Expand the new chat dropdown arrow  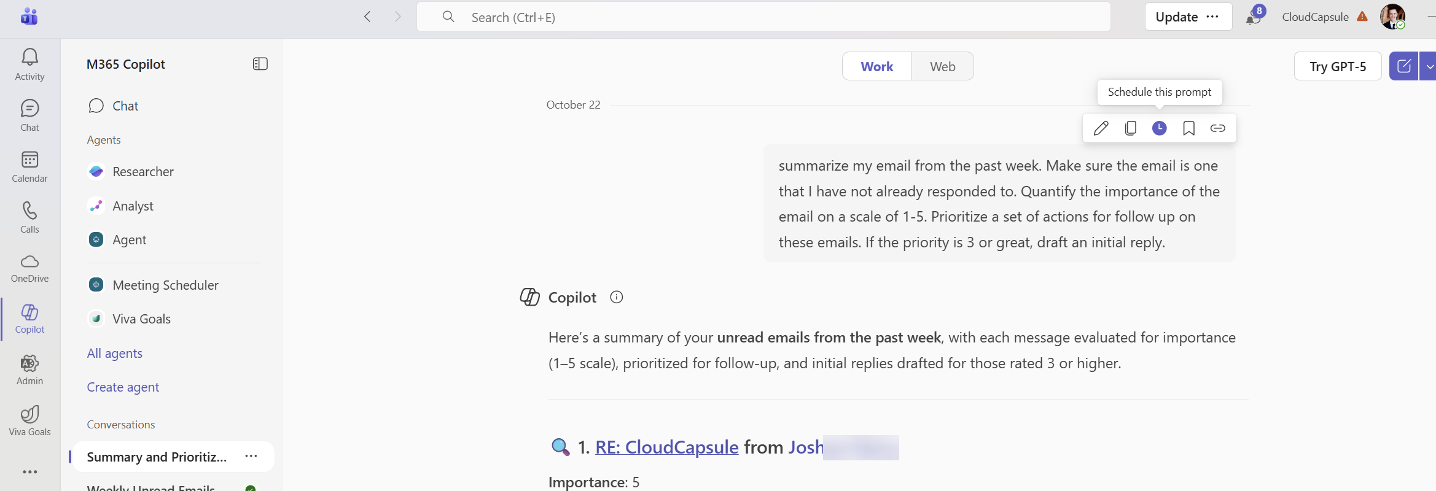[1429, 66]
